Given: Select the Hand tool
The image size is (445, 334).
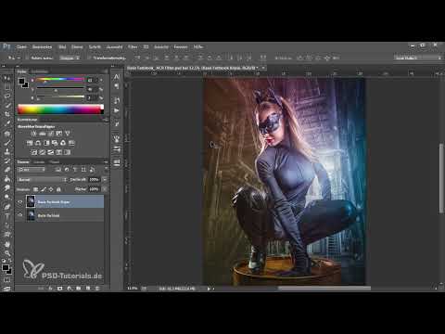Looking at the screenshot, I should point(6,244).
